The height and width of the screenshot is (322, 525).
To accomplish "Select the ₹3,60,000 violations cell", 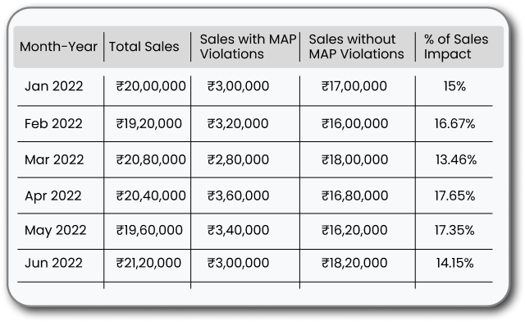I will point(238,195).
